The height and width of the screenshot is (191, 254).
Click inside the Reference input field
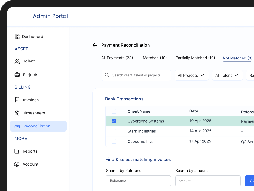click(x=138, y=181)
